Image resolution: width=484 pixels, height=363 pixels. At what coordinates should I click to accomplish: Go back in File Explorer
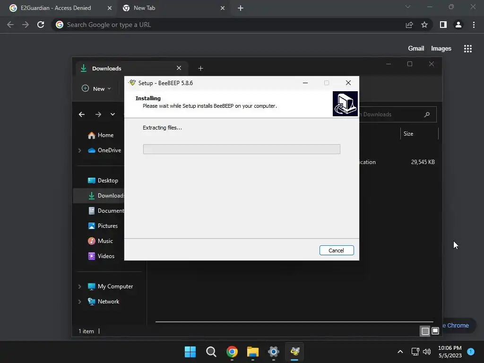click(x=82, y=114)
